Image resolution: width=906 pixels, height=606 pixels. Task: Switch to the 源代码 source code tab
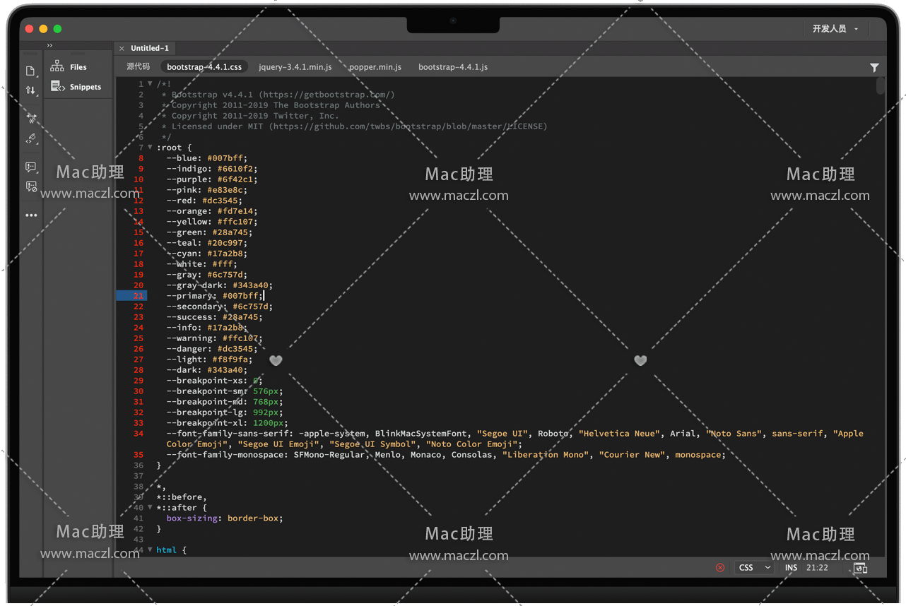click(138, 67)
